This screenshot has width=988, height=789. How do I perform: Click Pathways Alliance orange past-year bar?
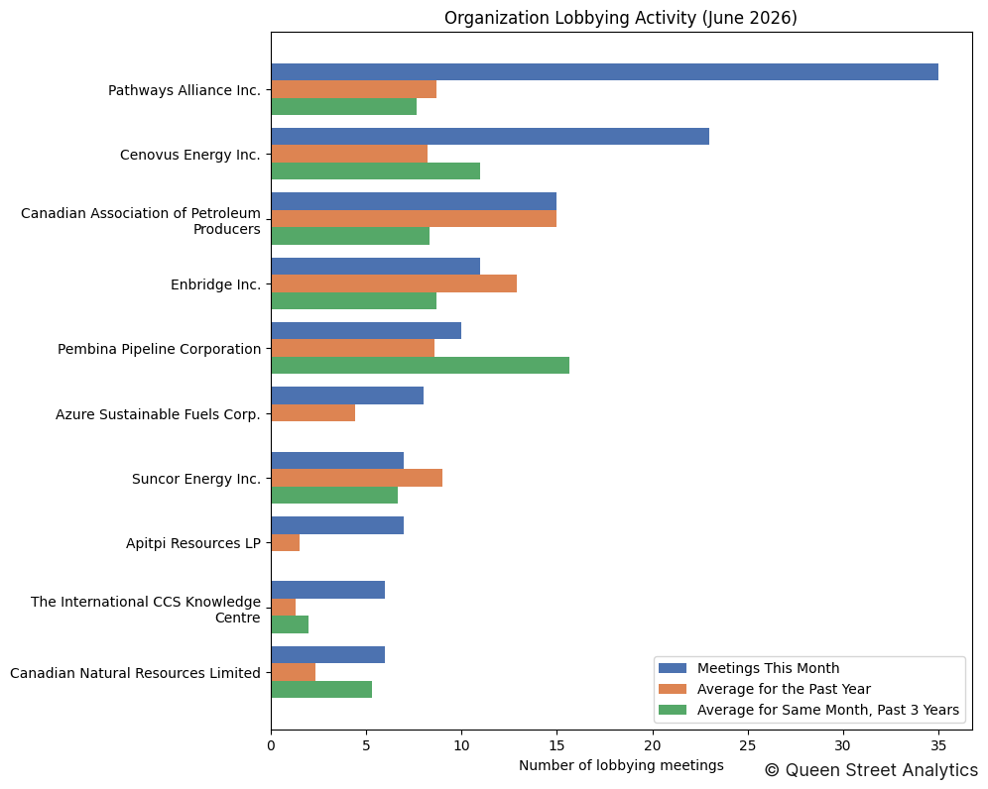coord(353,89)
